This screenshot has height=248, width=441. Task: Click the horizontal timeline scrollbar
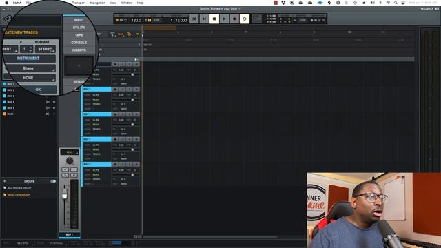pos(209,237)
